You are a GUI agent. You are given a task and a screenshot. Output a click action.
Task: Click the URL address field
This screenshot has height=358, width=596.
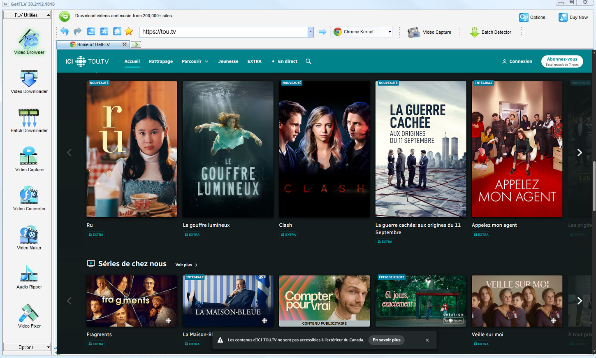click(223, 32)
